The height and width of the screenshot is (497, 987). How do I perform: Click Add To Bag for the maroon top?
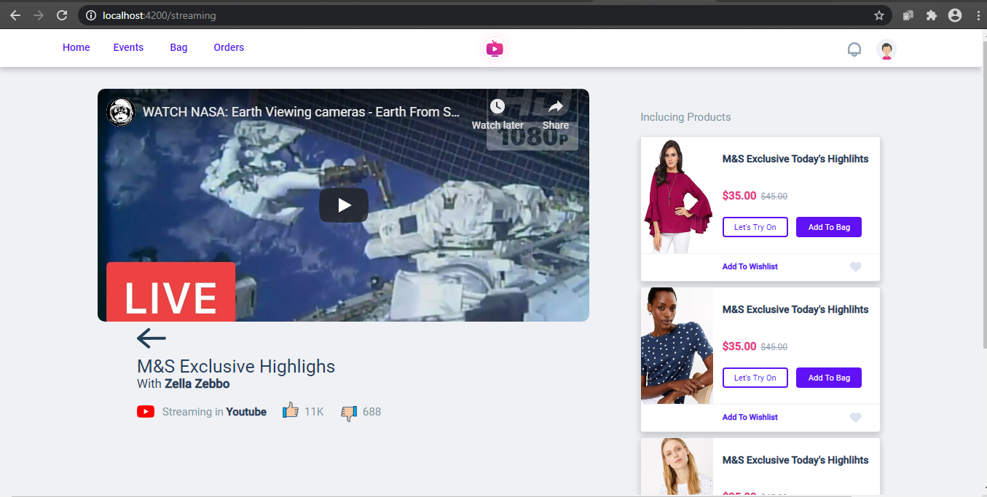[829, 227]
